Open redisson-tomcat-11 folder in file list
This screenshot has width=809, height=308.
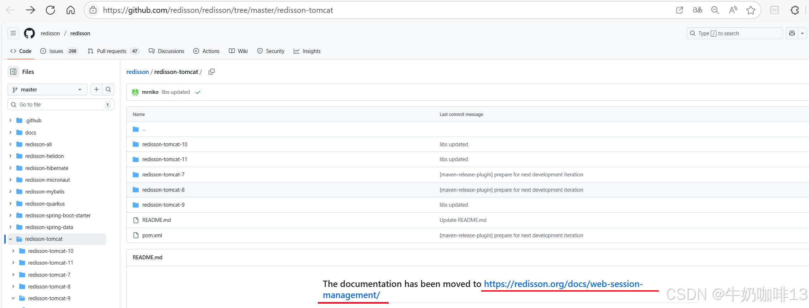165,159
